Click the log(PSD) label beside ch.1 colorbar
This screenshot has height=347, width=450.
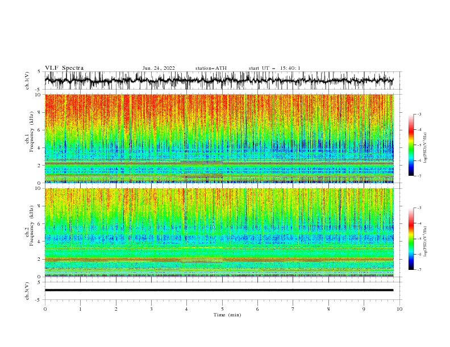click(x=426, y=148)
